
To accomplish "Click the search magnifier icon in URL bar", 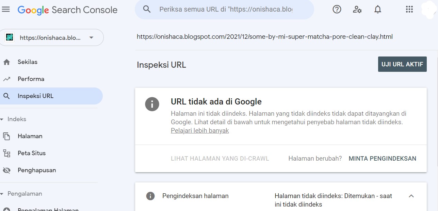I will [147, 9].
